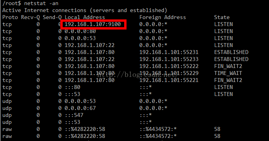Select LISTEN state of the 9100 port row
269x141 pixels.
(223, 24)
